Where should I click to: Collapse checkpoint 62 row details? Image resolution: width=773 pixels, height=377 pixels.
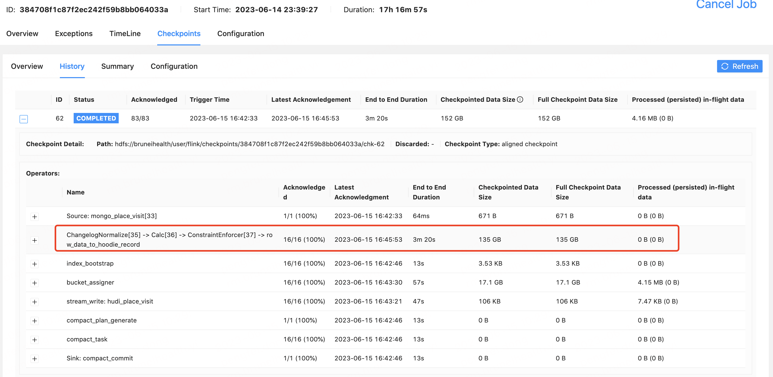(x=24, y=119)
